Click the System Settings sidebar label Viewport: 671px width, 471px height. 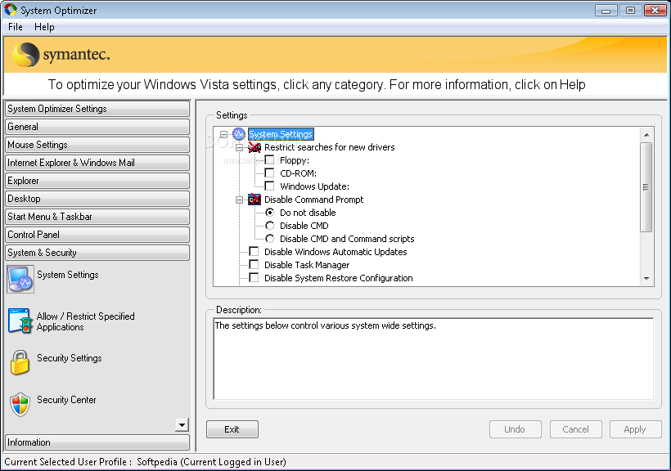pos(68,275)
